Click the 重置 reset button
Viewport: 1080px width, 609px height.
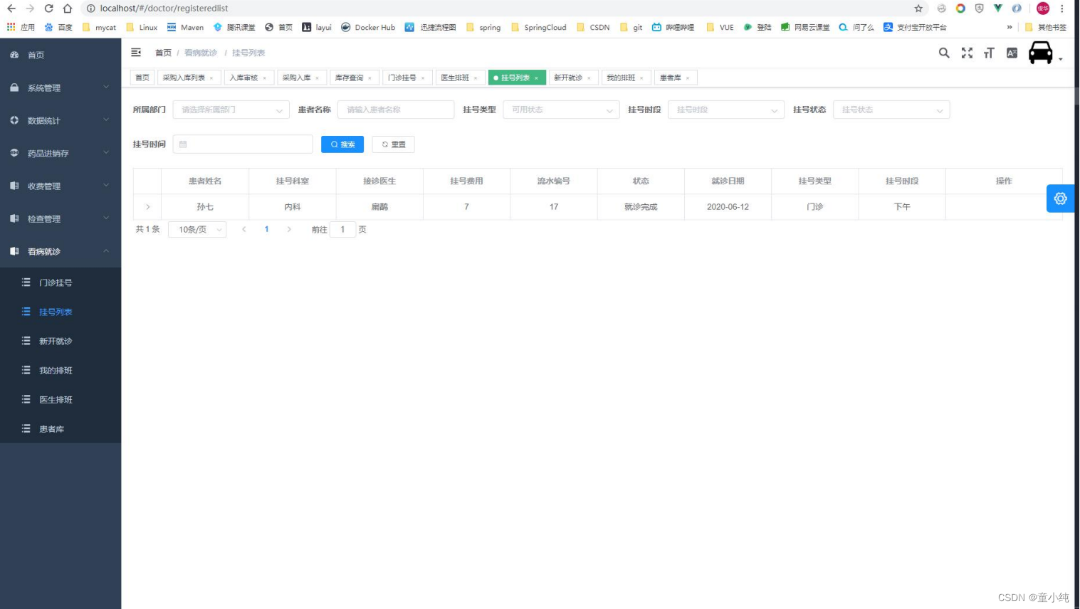[393, 144]
